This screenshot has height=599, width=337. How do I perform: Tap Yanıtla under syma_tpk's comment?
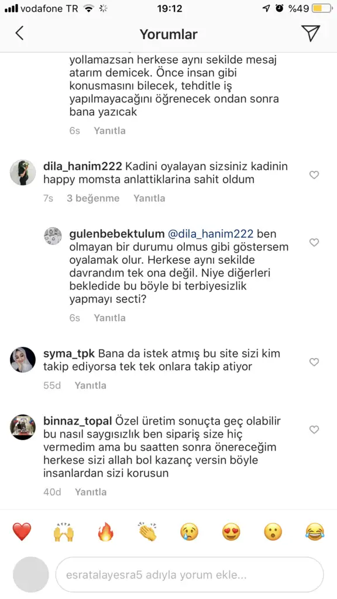[91, 385]
